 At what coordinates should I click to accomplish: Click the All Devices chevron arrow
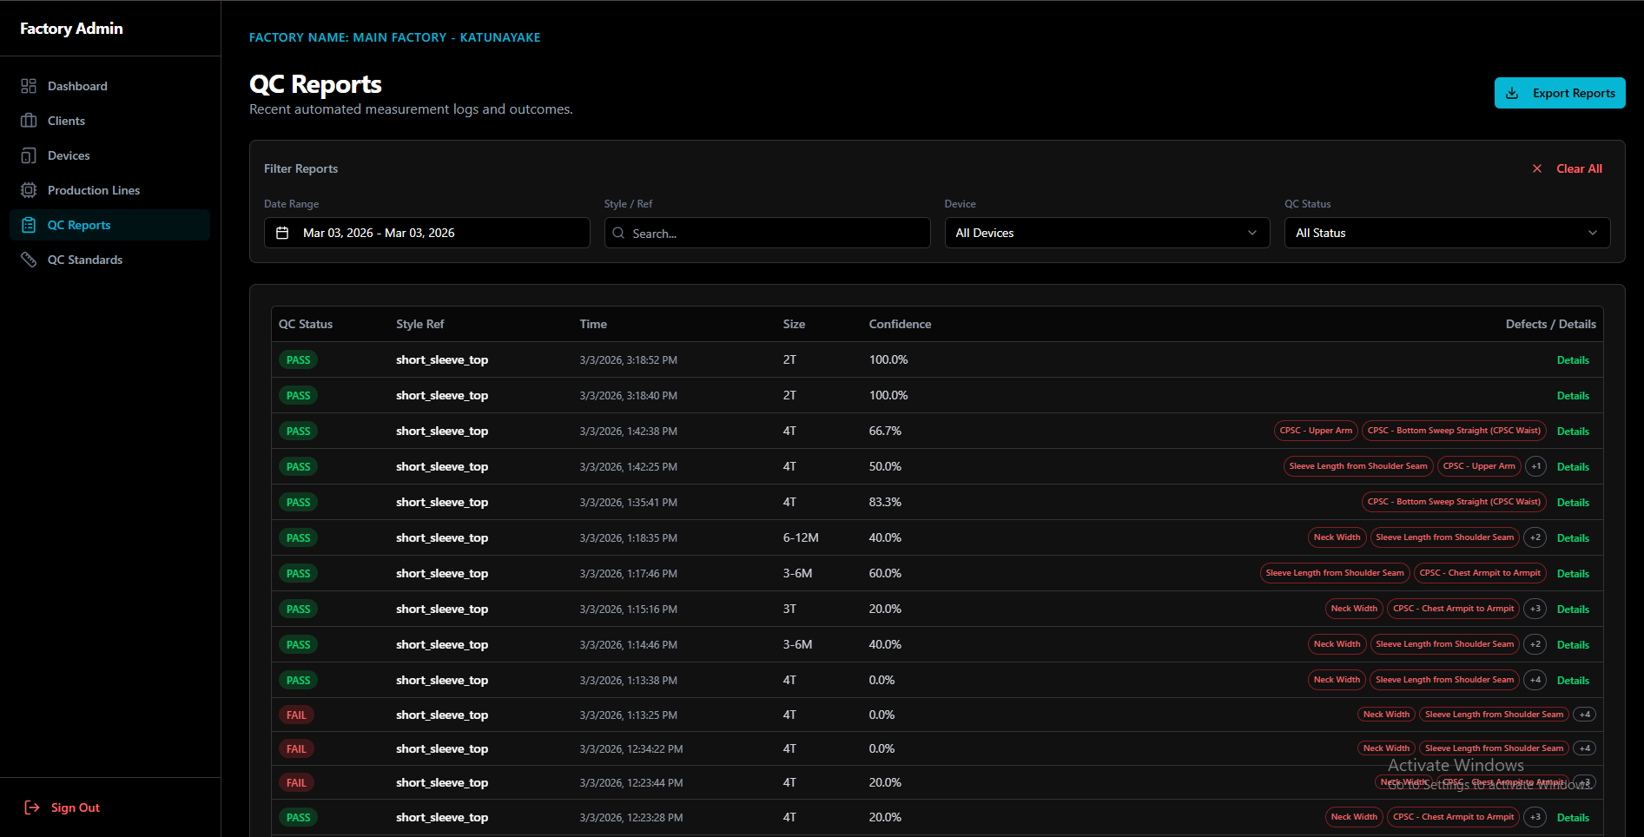[1252, 233]
